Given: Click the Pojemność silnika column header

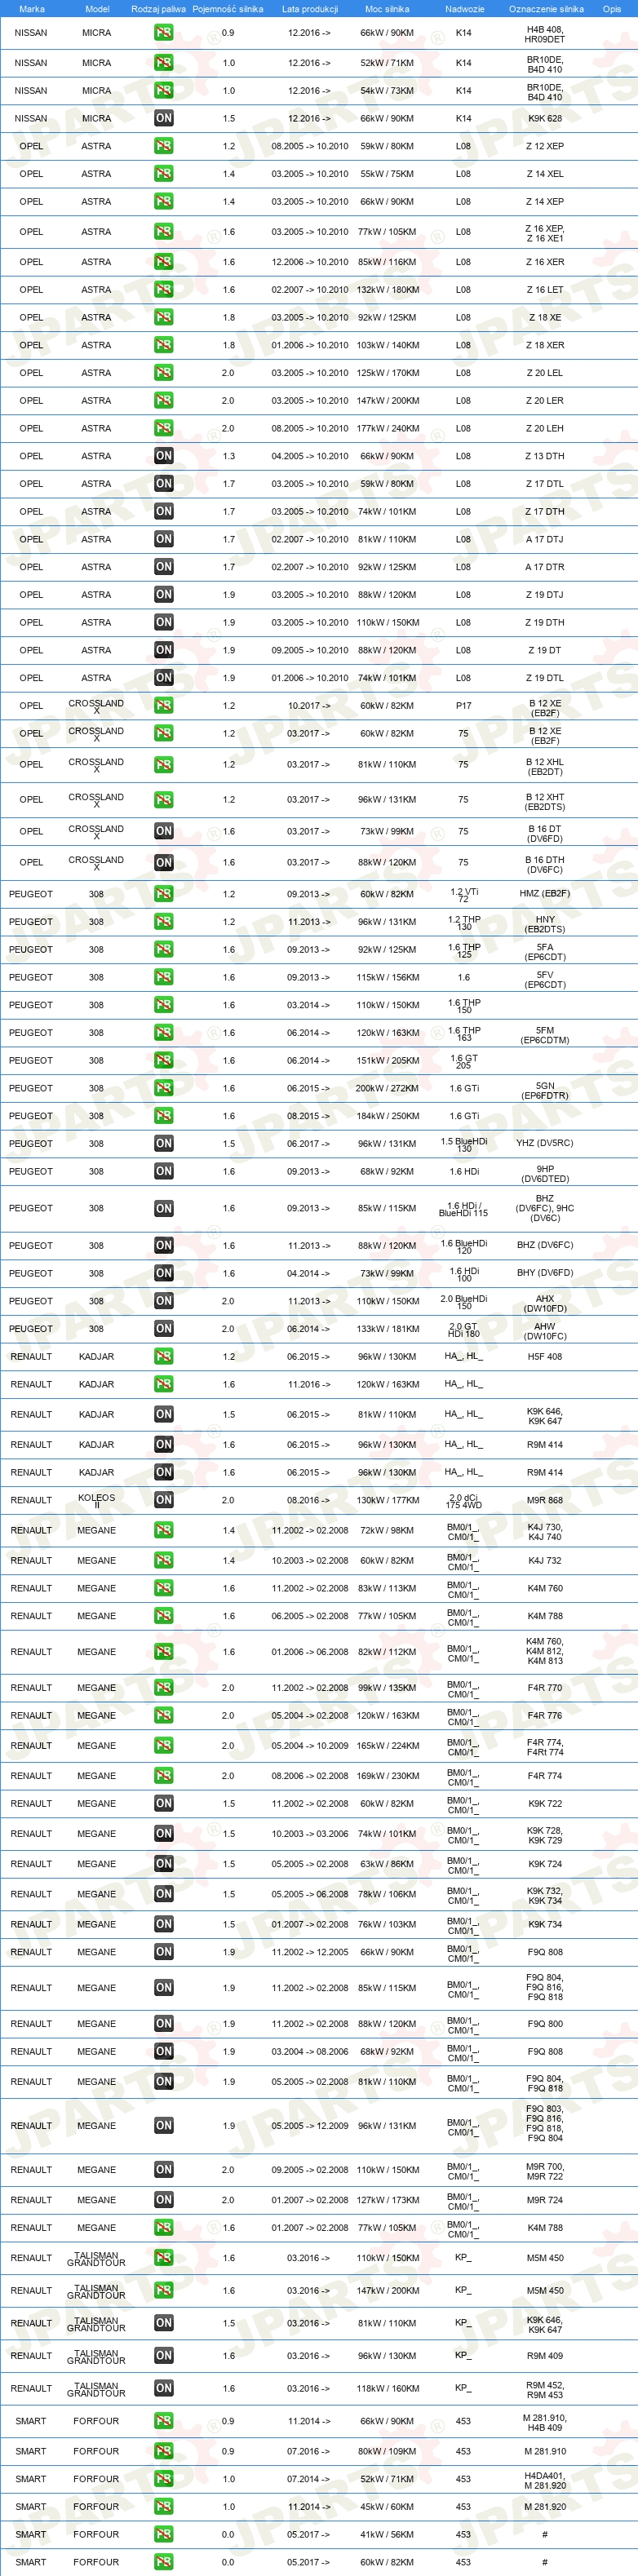Looking at the screenshot, I should click(228, 9).
